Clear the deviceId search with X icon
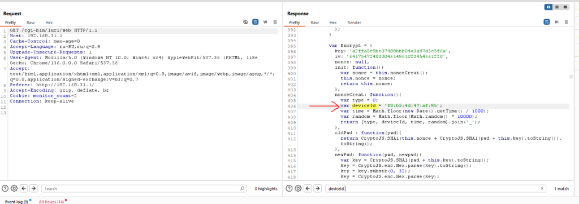Screen dimensions: 579x204 (x=542, y=189)
